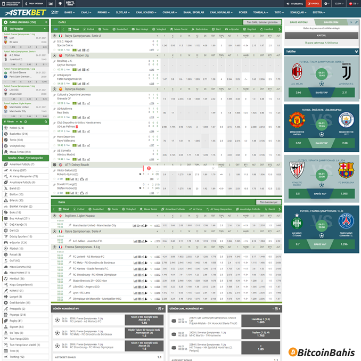Switch to the BAHİSLERİM tab

coord(331,22)
